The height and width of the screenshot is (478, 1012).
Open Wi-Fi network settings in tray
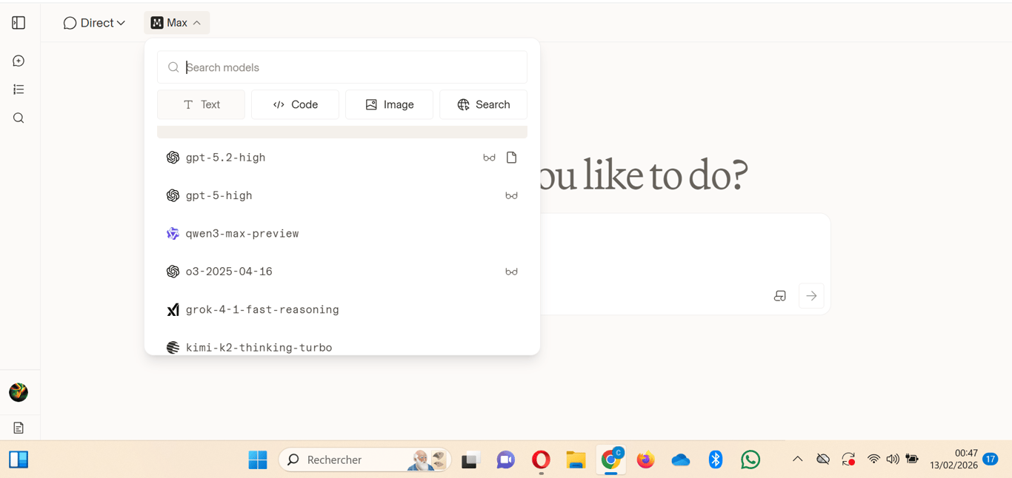pos(874,460)
